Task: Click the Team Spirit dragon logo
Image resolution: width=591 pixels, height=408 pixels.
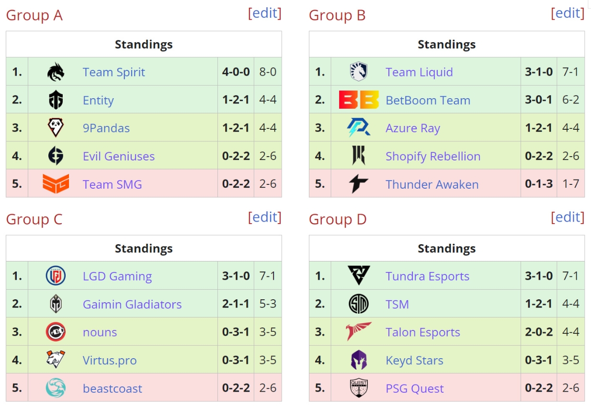Action: point(56,72)
